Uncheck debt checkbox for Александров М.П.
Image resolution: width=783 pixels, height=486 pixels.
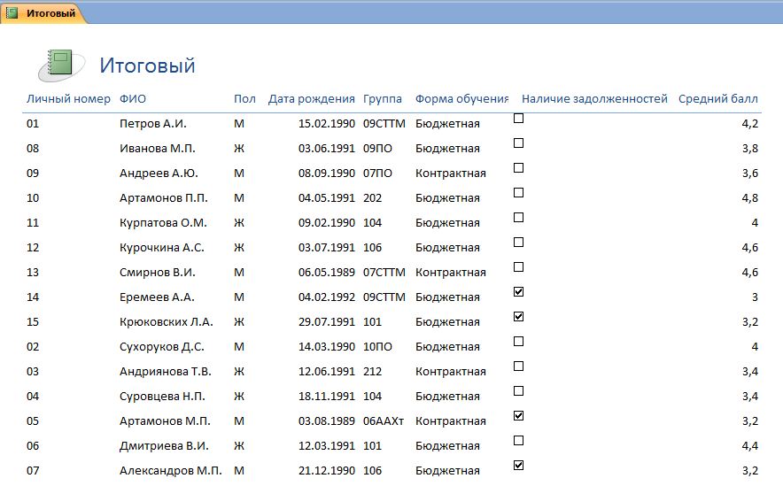click(x=519, y=465)
